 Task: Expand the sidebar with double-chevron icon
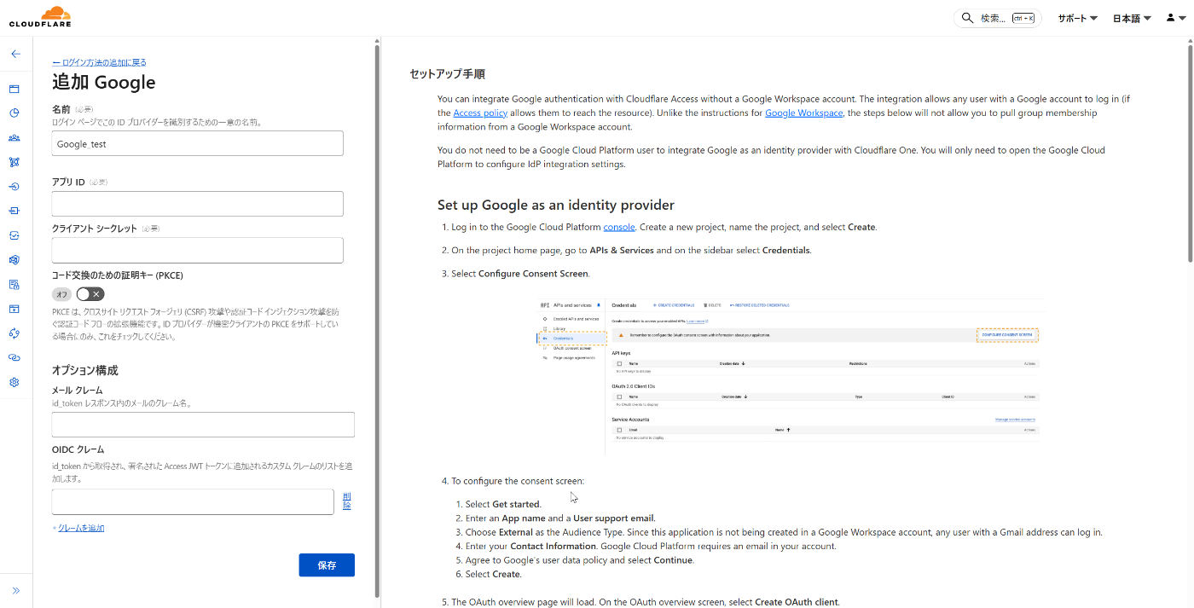[15, 590]
